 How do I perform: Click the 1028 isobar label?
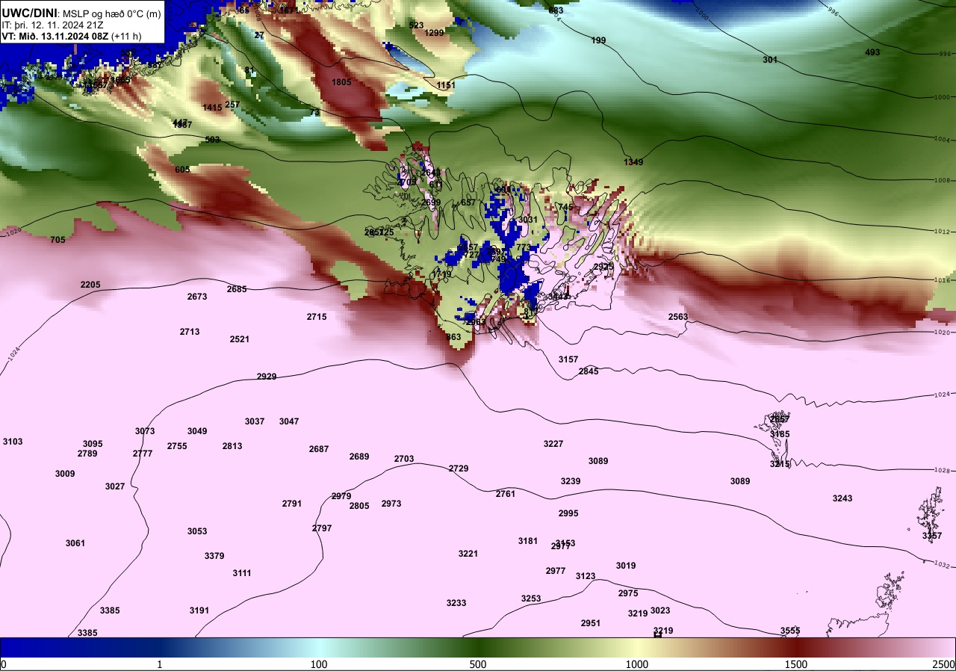(x=943, y=471)
